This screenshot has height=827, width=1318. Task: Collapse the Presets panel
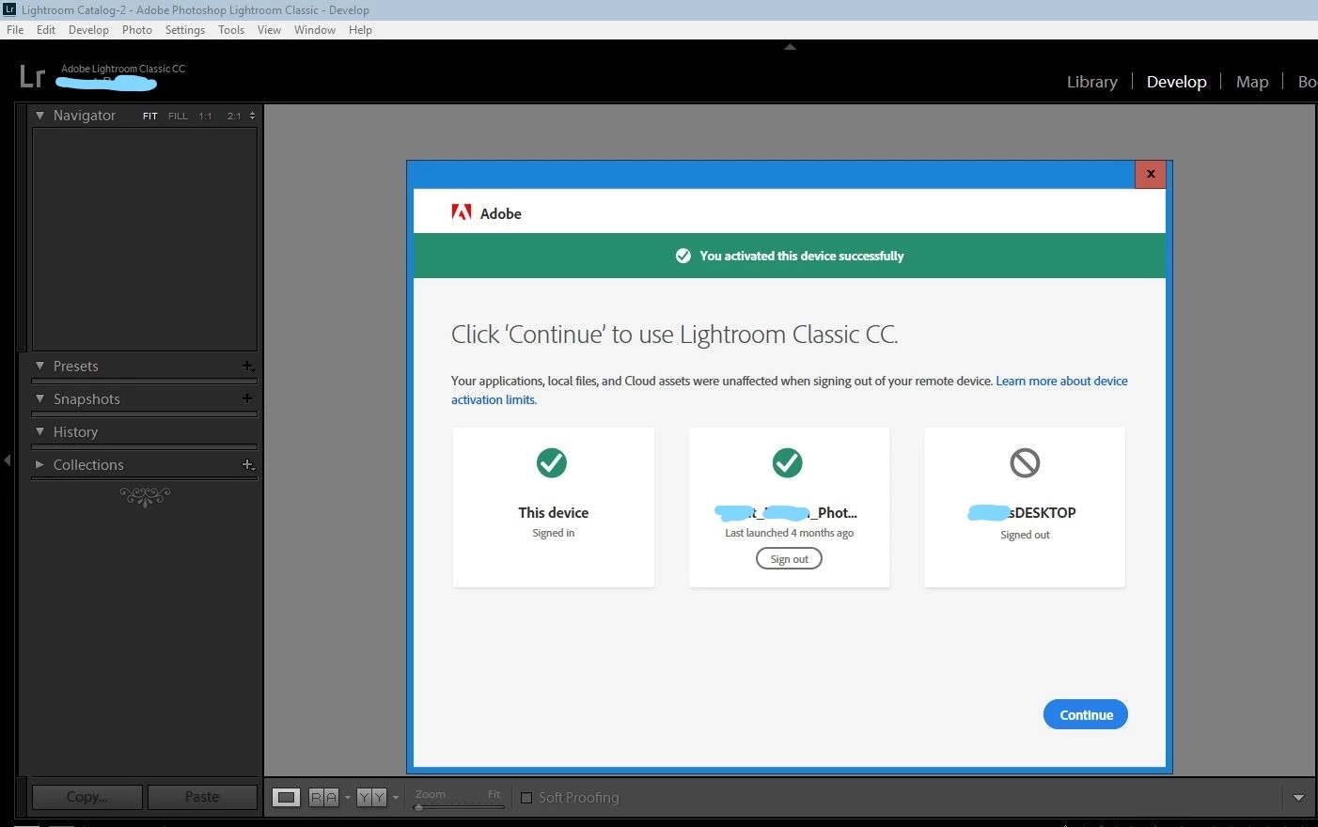pos(39,366)
